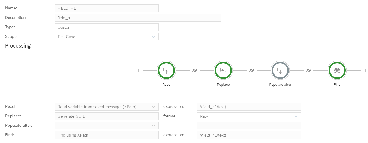
Task: Select the Populate after step circle
Action: coord(280,71)
